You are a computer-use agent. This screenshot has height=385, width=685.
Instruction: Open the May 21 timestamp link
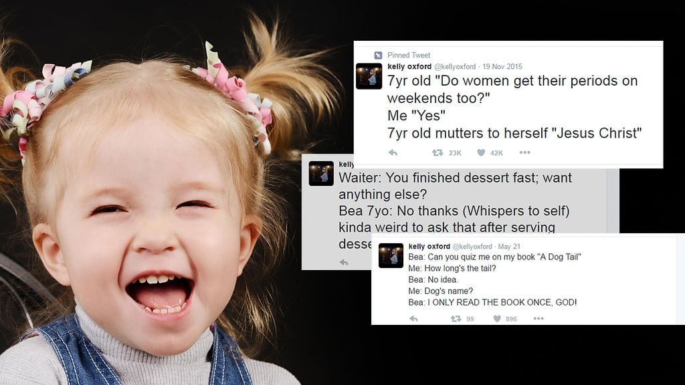[x=509, y=247]
